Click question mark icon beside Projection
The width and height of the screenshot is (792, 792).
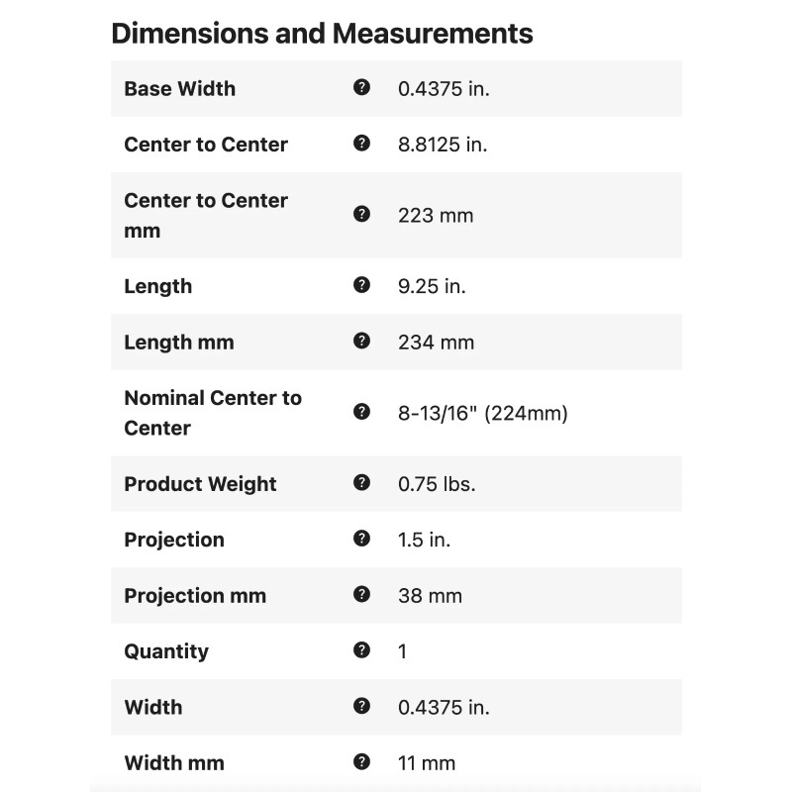(x=361, y=539)
